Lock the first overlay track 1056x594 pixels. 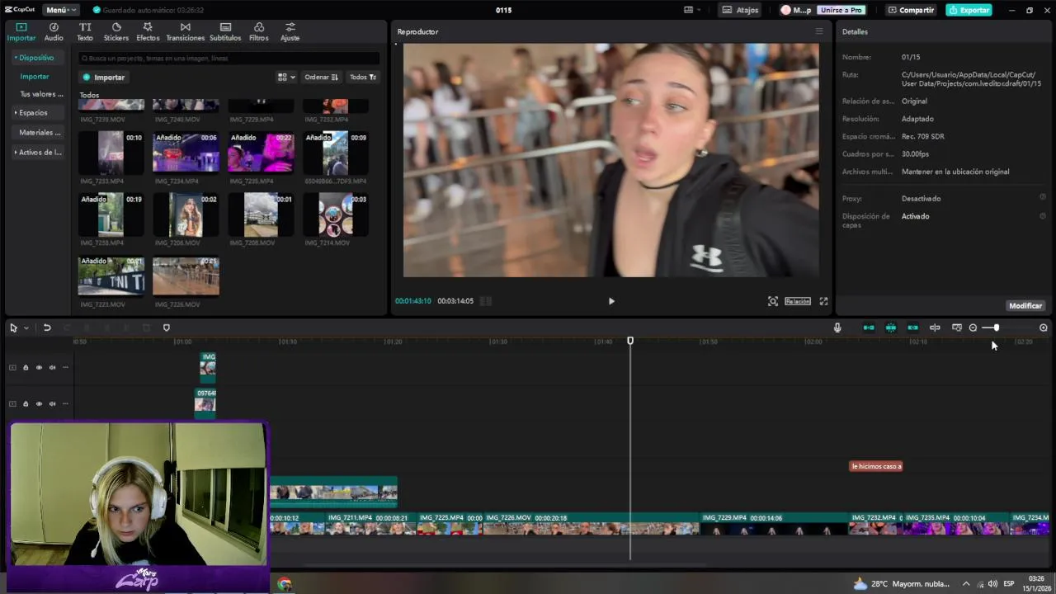point(26,367)
